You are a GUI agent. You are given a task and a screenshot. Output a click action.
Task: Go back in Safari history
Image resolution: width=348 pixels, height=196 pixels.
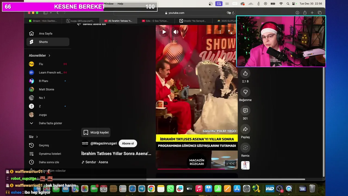[x=57, y=13]
